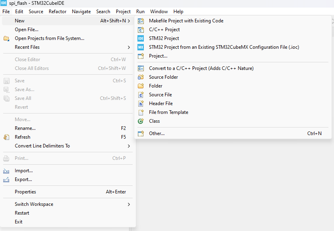Expand the Switch Workspace submenu
Screen dimensions: 334x231
click(x=34, y=204)
